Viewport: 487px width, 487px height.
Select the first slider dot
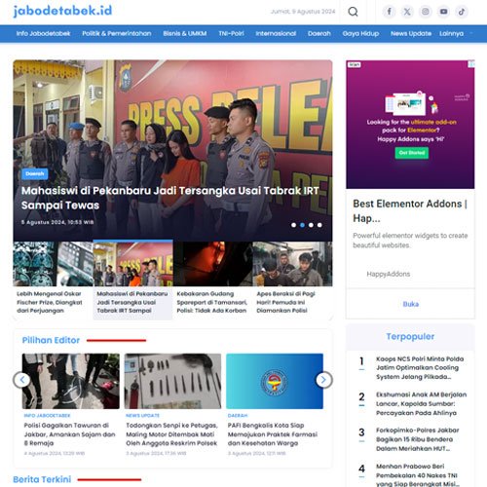click(x=293, y=225)
